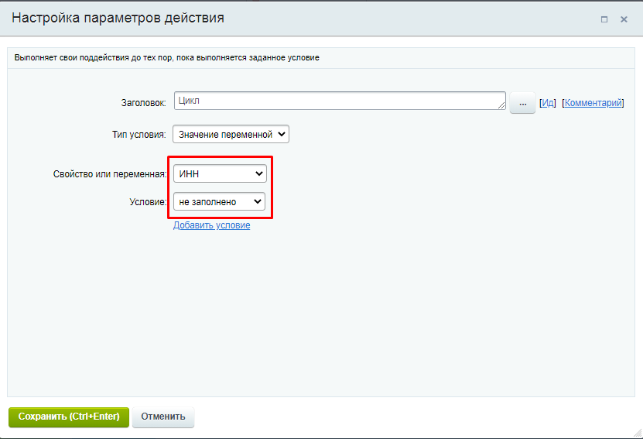This screenshot has width=643, height=439.
Task: Open the ИНН variable dropdown
Action: click(x=220, y=173)
